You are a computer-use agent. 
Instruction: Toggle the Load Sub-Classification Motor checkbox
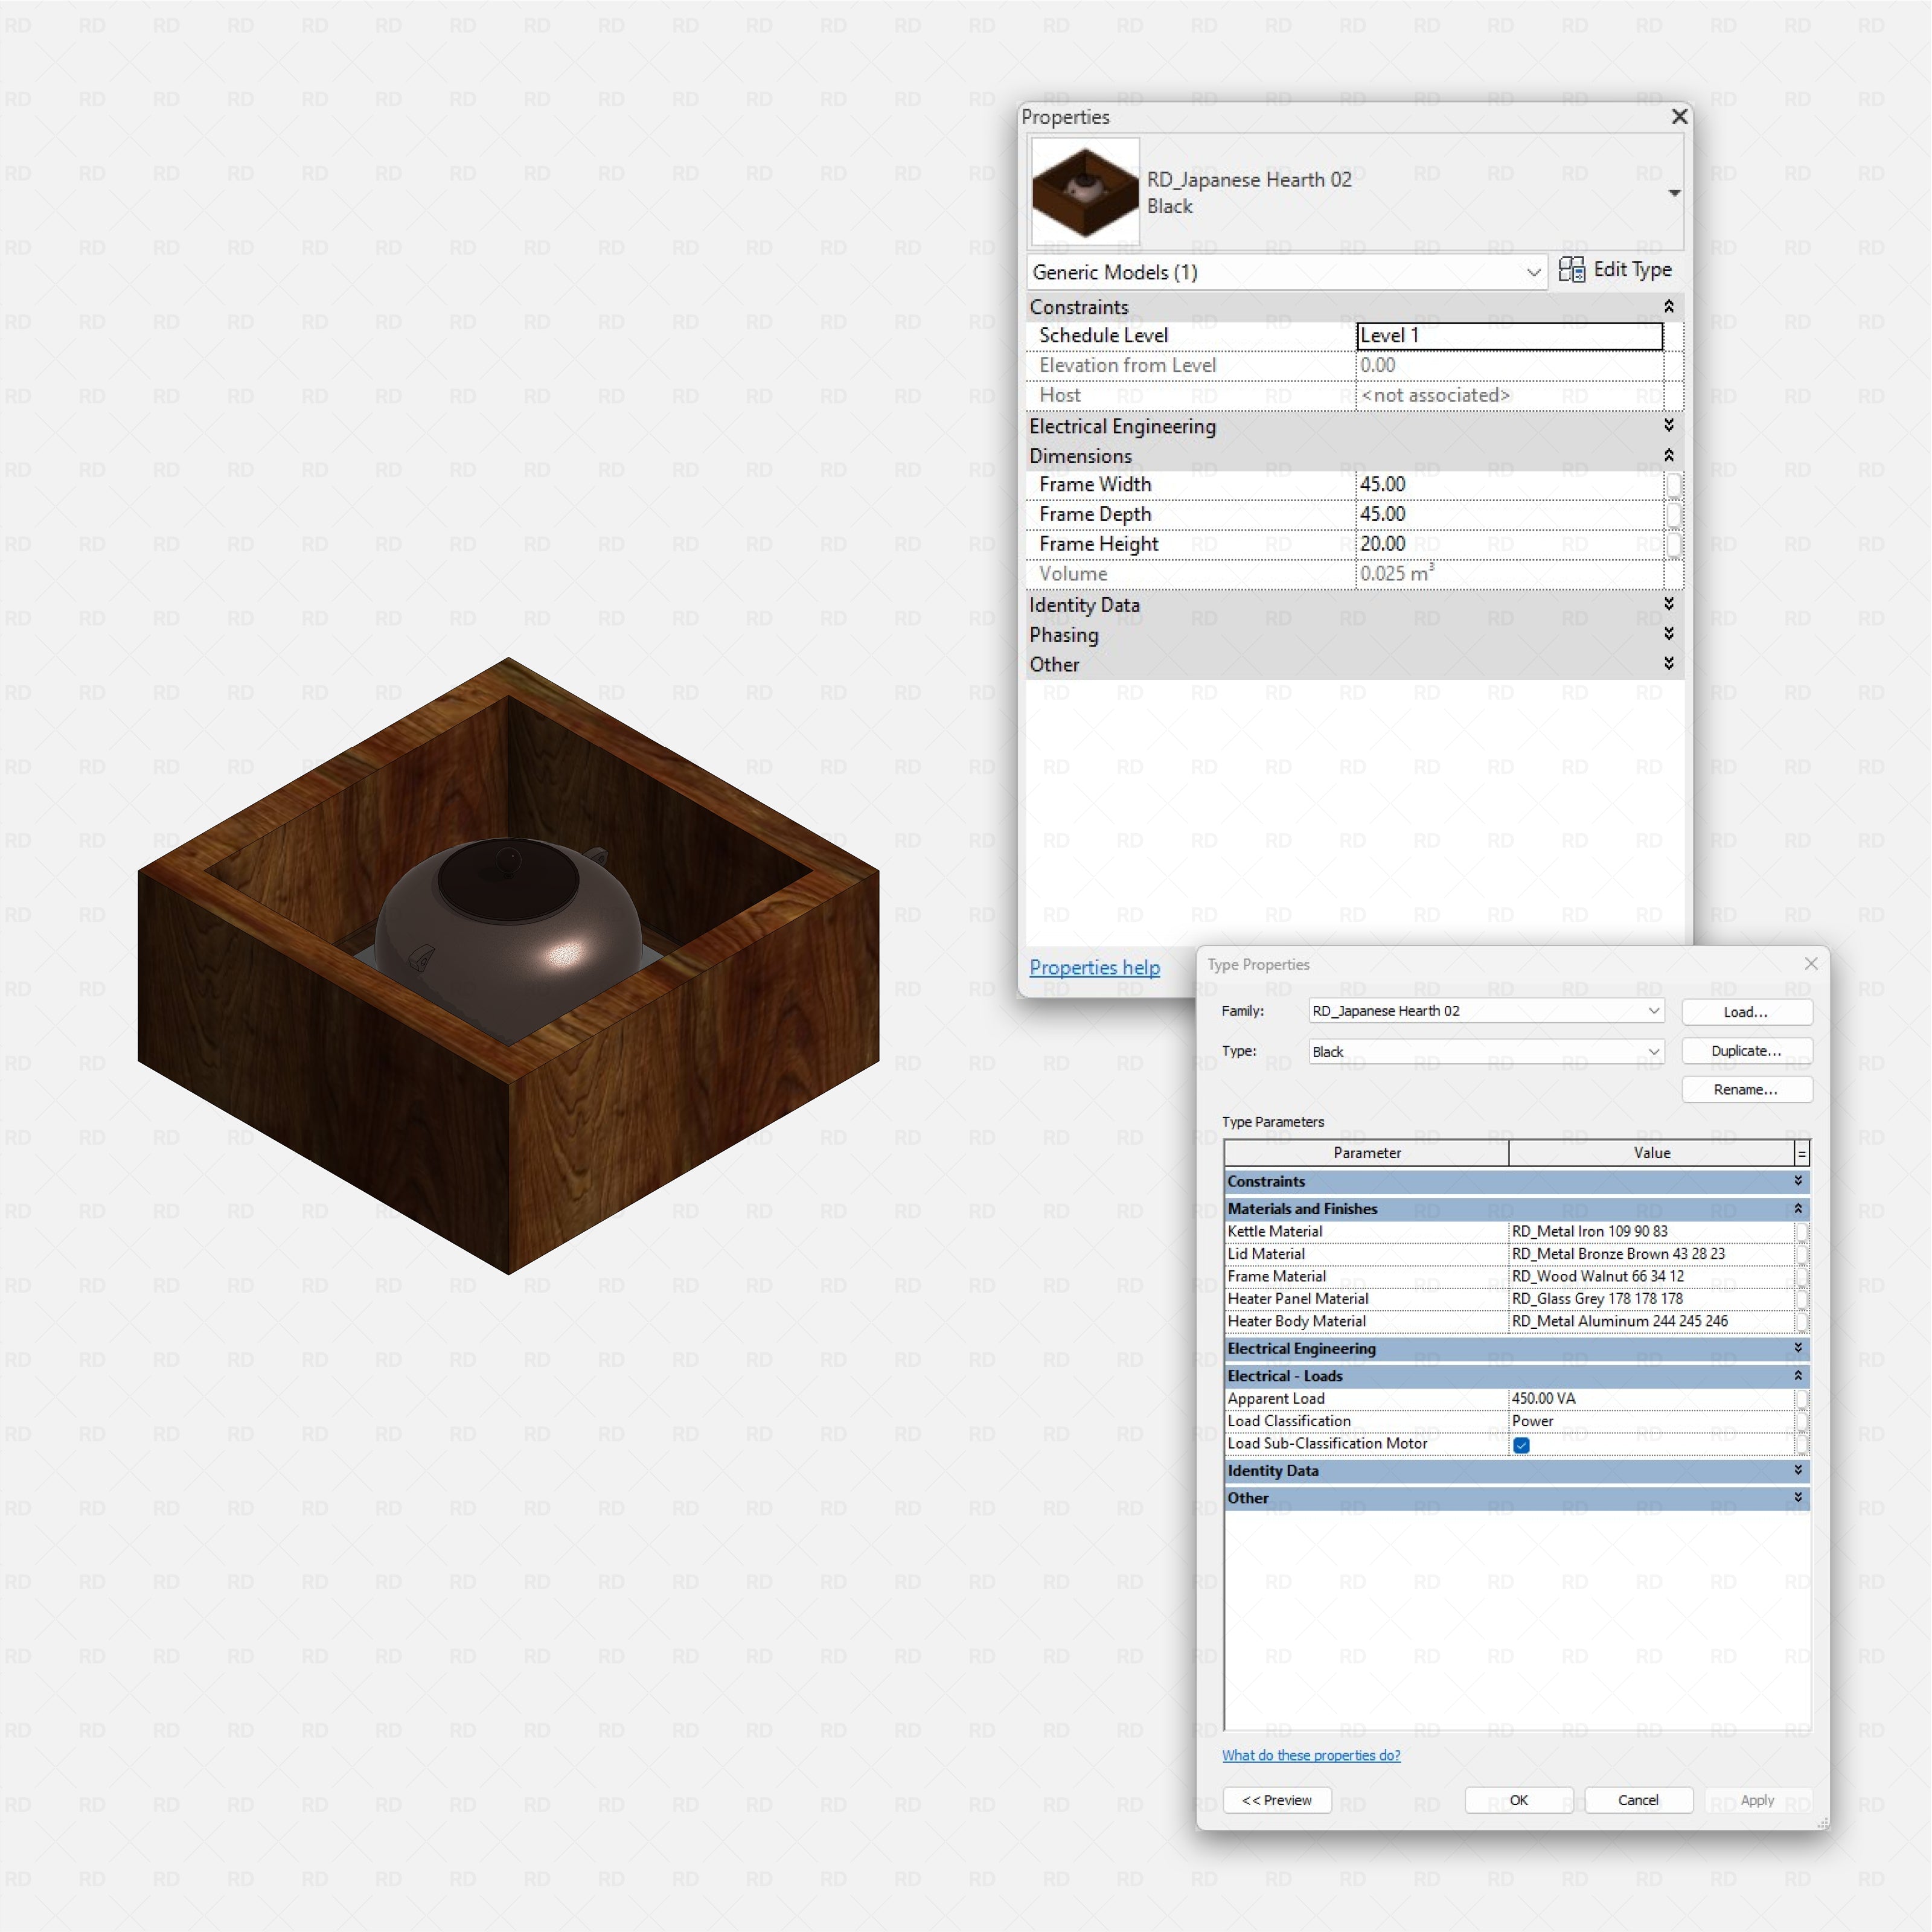1521,1445
